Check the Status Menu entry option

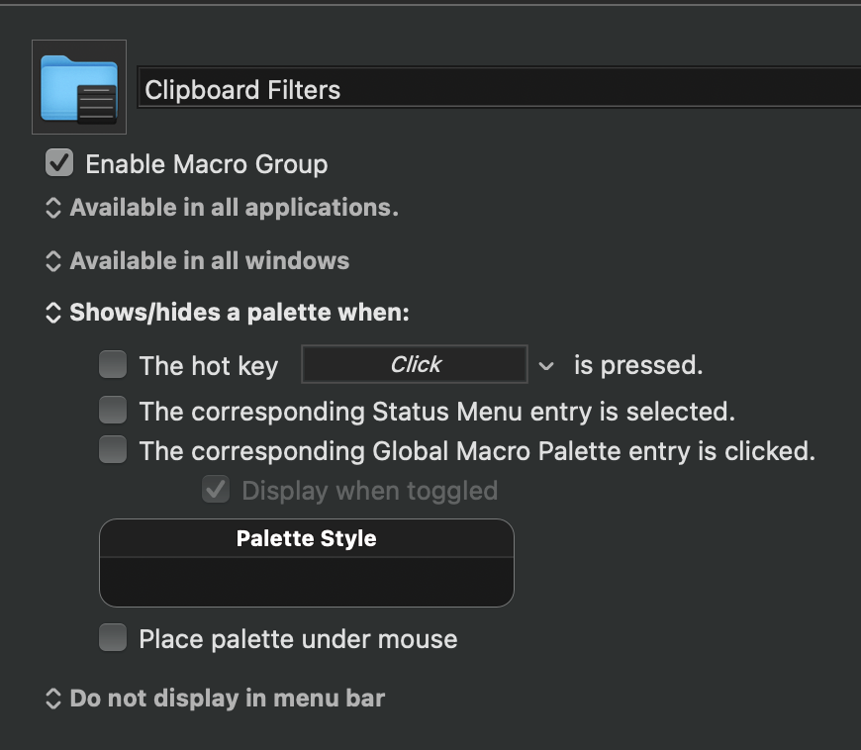(x=113, y=411)
